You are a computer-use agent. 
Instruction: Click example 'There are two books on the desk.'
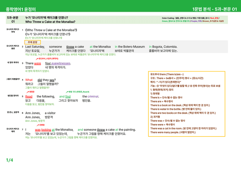pos(183,113)
